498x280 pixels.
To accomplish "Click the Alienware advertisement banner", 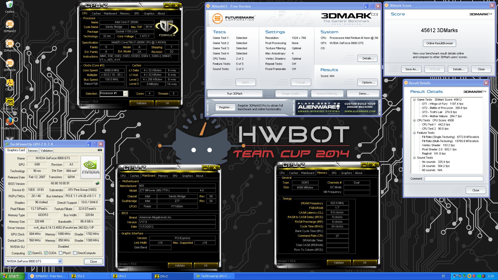I will [x=337, y=107].
